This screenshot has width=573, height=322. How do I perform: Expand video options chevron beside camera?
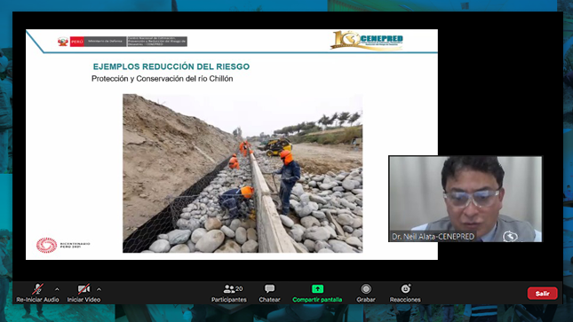[99, 289]
